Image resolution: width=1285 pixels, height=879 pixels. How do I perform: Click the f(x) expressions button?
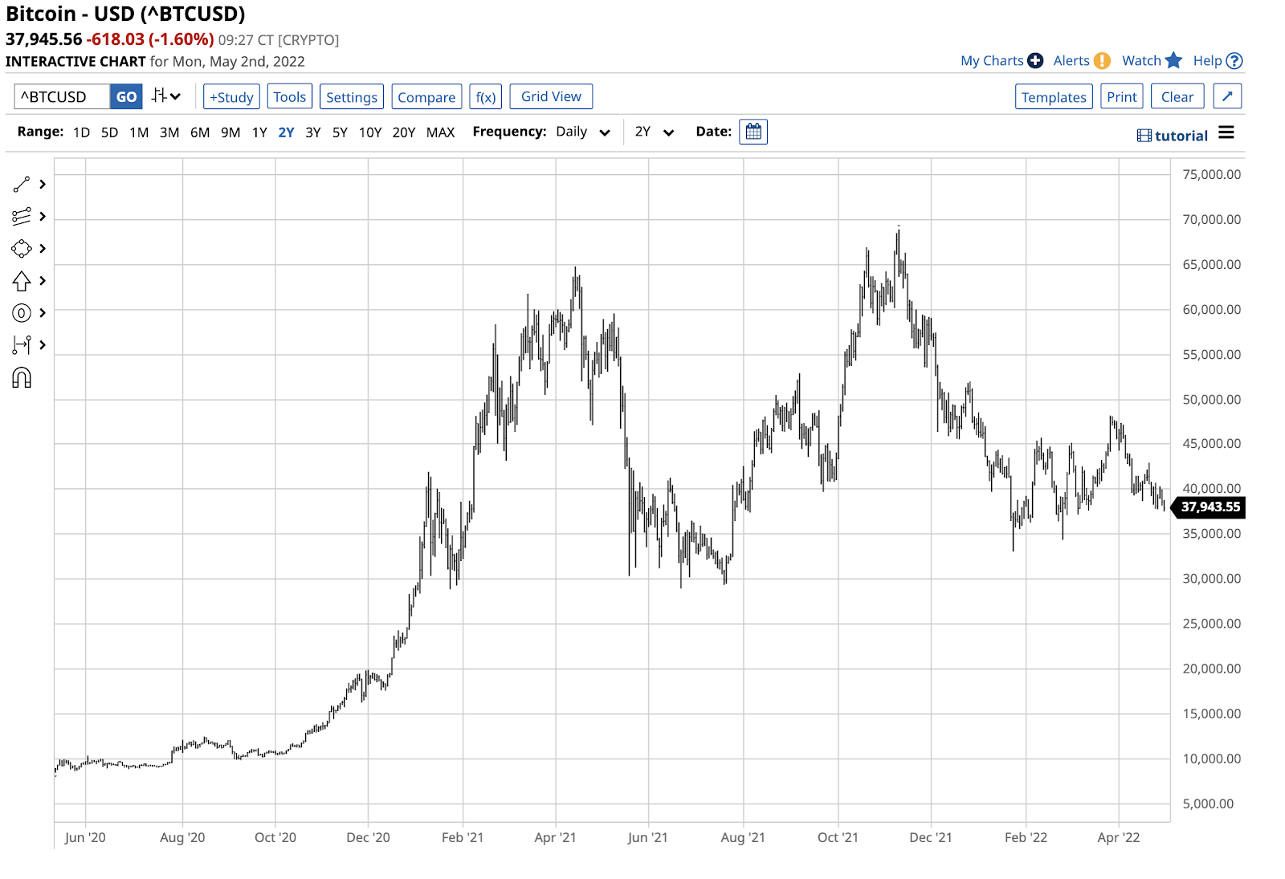pos(486,96)
